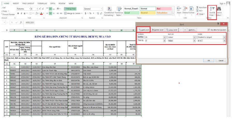Increase font size with grow icon
Viewport: 232px width, 121px height.
click(40, 9)
